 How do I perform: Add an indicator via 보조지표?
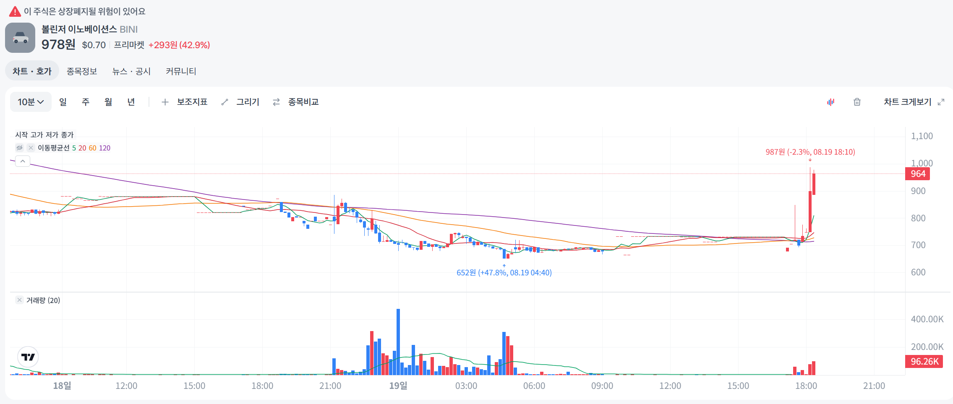click(185, 102)
